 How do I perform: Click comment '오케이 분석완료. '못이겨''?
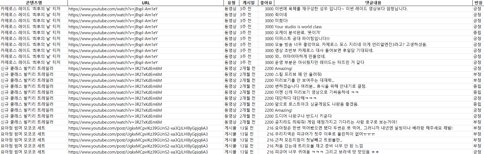click(x=298, y=33)
